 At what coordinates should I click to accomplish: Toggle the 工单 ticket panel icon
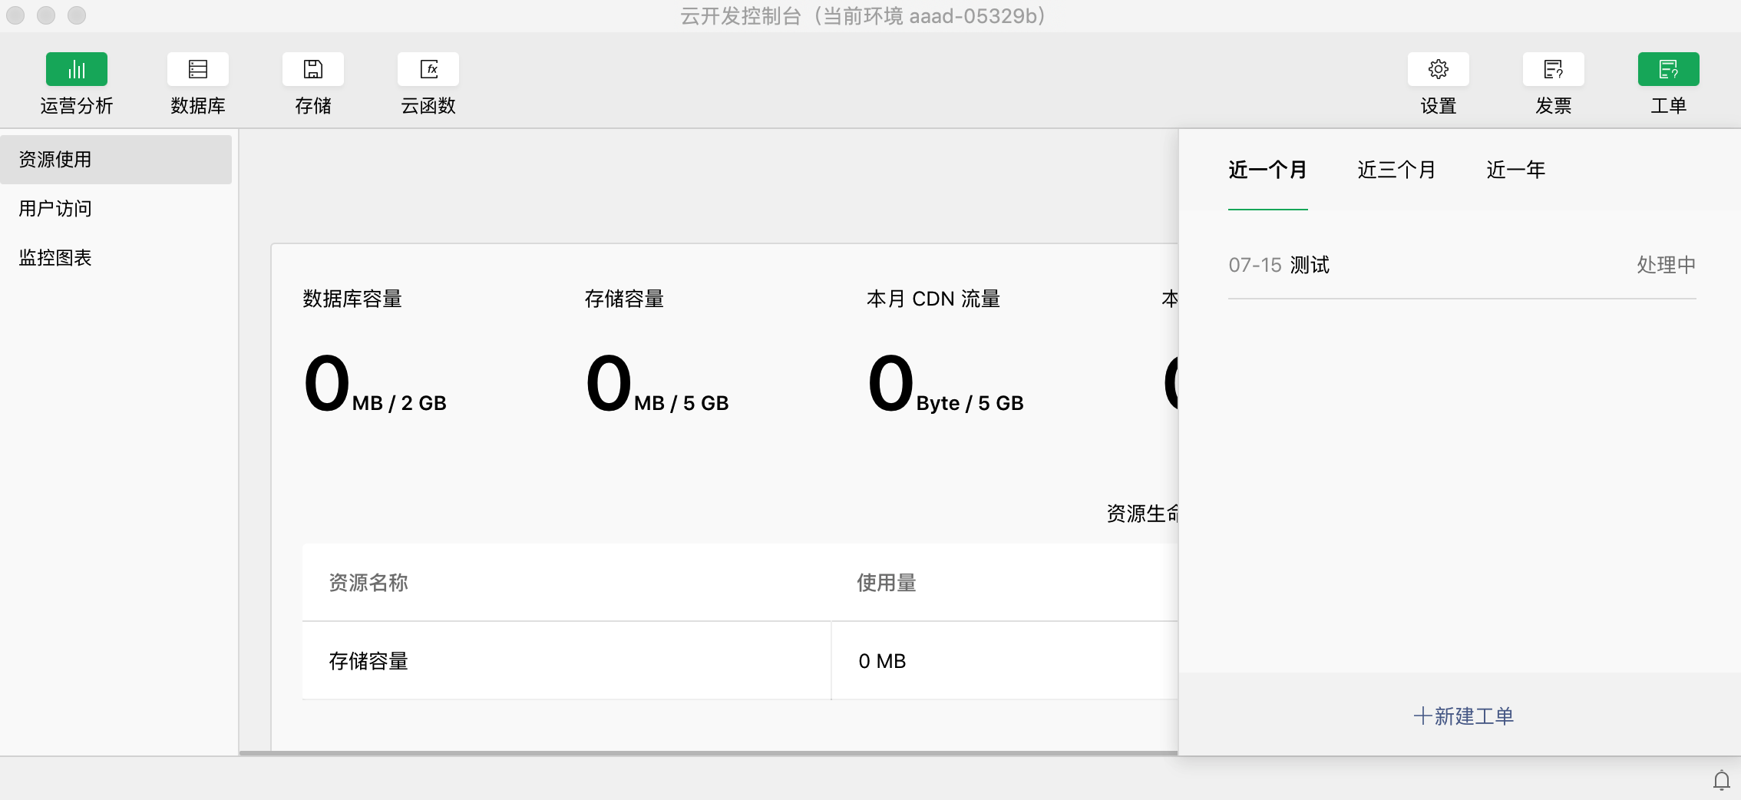coord(1668,70)
